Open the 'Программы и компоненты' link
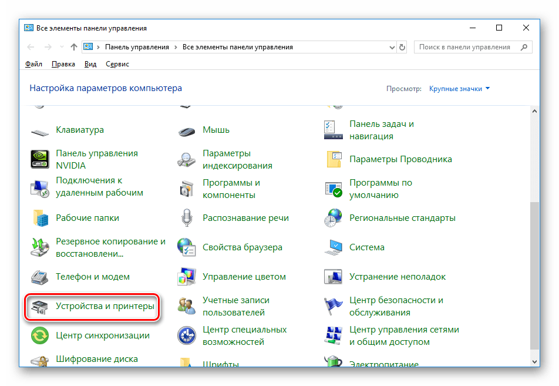This screenshot has width=559, height=386. pyautogui.click(x=231, y=189)
